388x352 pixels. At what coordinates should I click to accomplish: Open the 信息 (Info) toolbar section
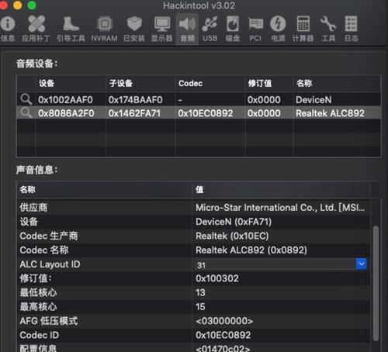coord(8,29)
